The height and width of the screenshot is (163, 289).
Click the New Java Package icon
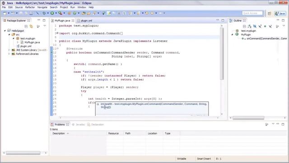(69, 13)
